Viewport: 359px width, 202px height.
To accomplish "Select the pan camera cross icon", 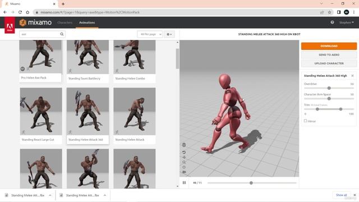I will pyautogui.click(x=184, y=157).
